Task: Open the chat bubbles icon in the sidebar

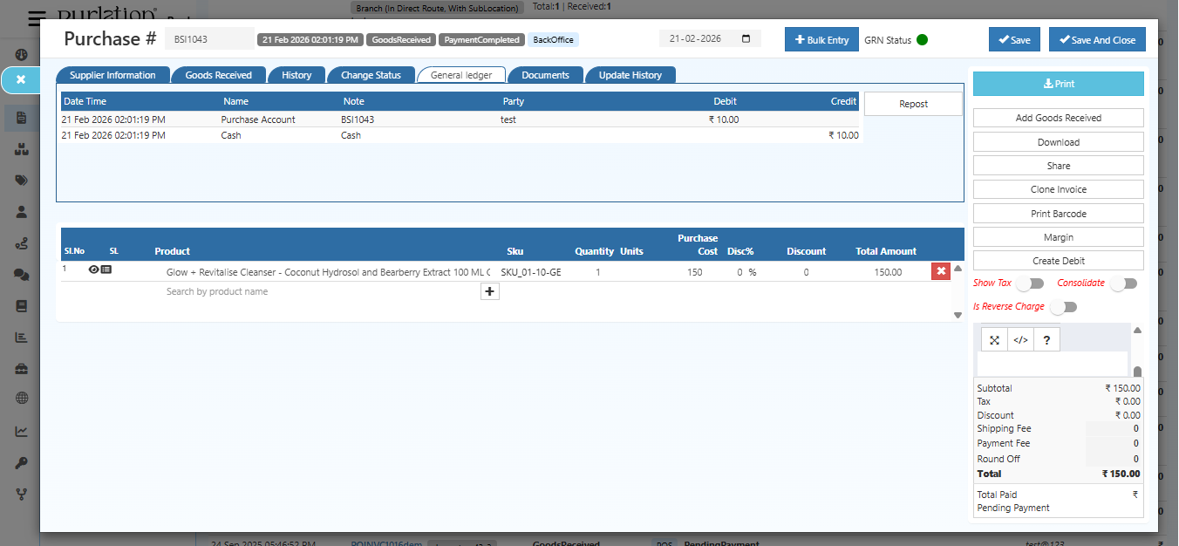Action: (x=20, y=274)
